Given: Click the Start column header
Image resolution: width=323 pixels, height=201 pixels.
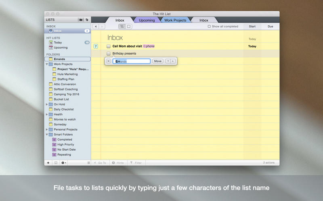Looking at the screenshot, I should pyautogui.click(x=252, y=27).
